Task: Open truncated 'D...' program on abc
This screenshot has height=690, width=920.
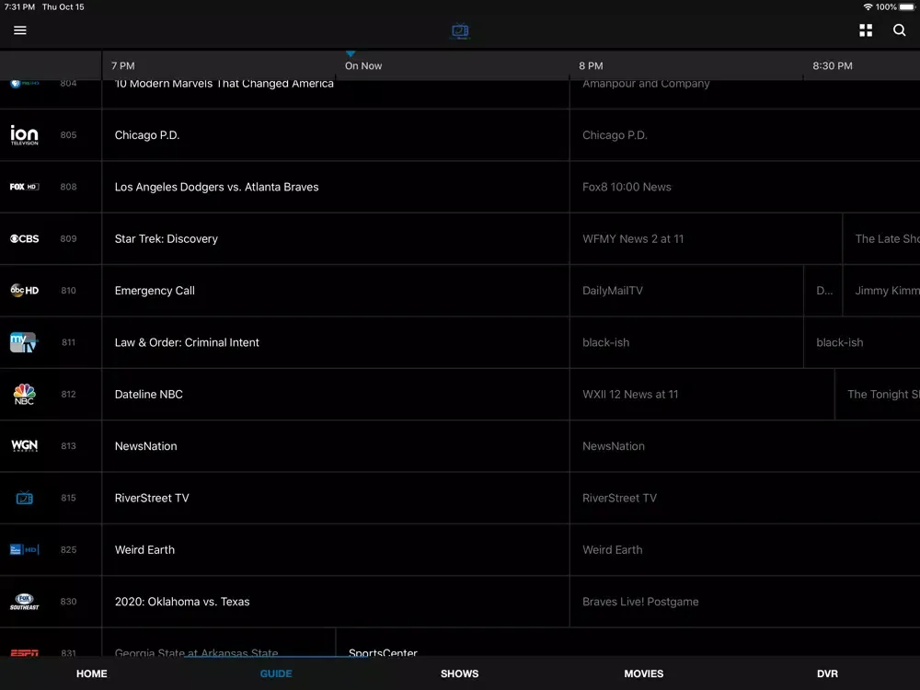Action: [x=823, y=291]
